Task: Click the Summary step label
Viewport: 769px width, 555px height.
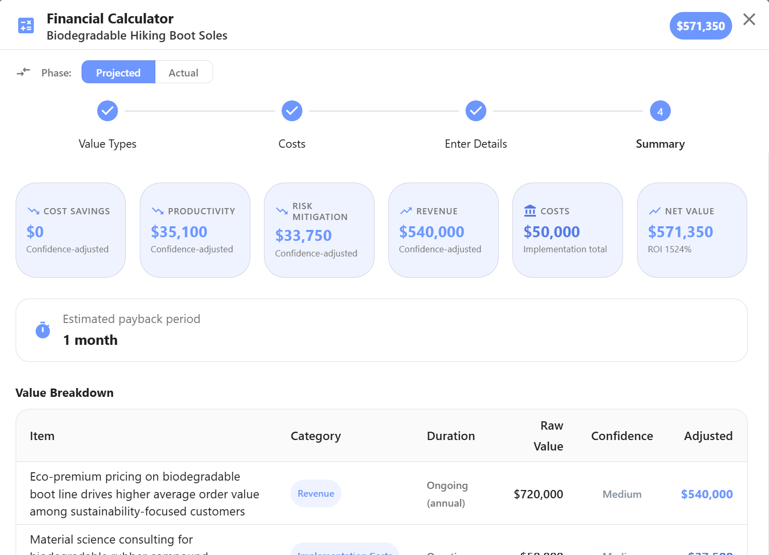Action: coord(660,144)
